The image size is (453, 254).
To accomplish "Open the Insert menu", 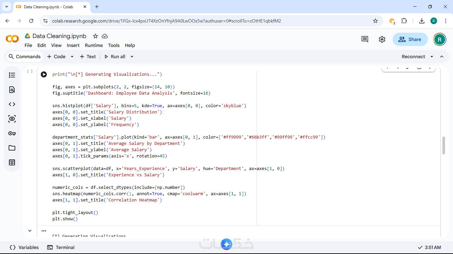I will 73,45.
